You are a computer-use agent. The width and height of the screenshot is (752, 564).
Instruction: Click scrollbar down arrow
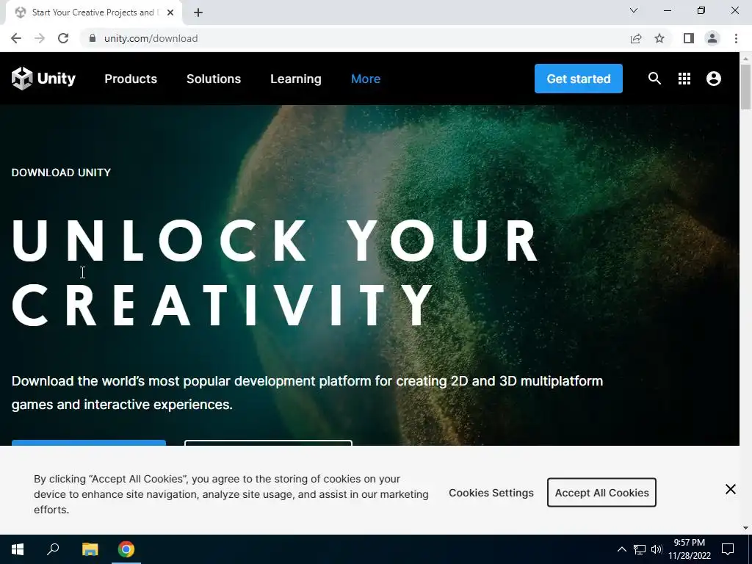pos(745,528)
